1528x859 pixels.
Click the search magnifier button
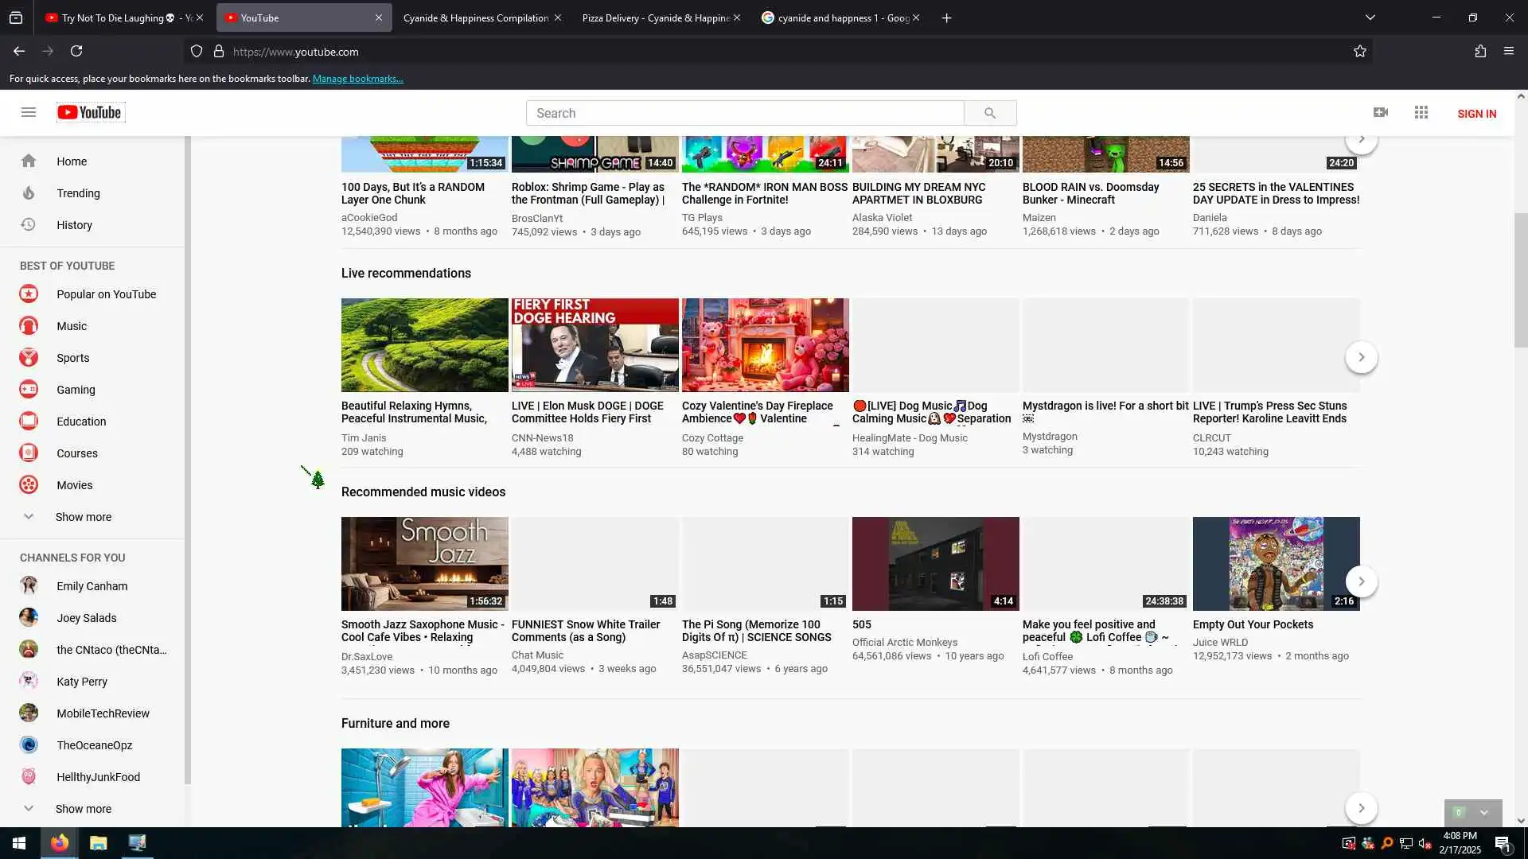pyautogui.click(x=989, y=113)
